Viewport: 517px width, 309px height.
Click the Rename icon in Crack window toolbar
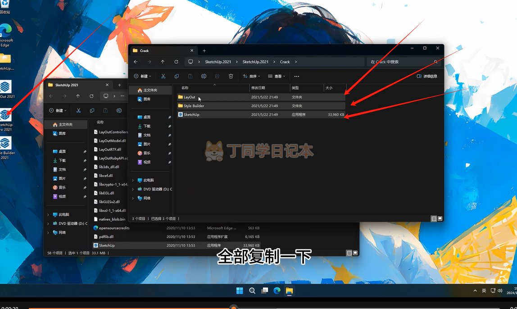point(204,76)
